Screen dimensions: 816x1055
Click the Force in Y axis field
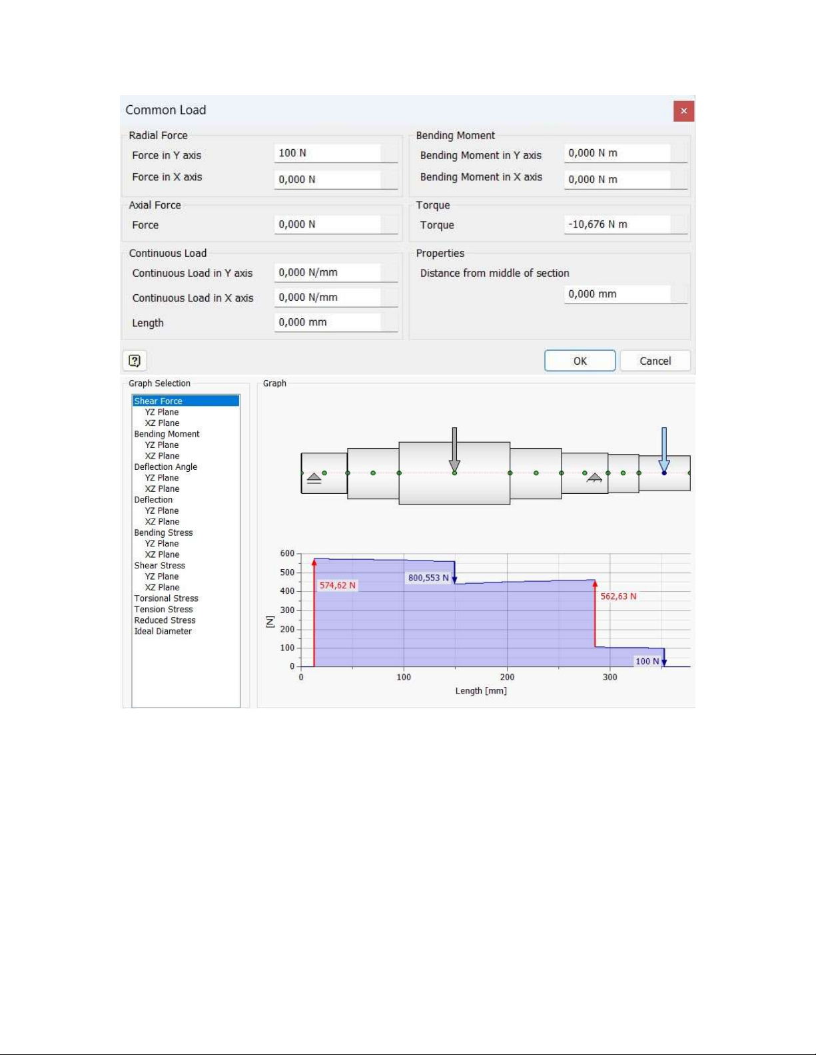pyautogui.click(x=328, y=154)
